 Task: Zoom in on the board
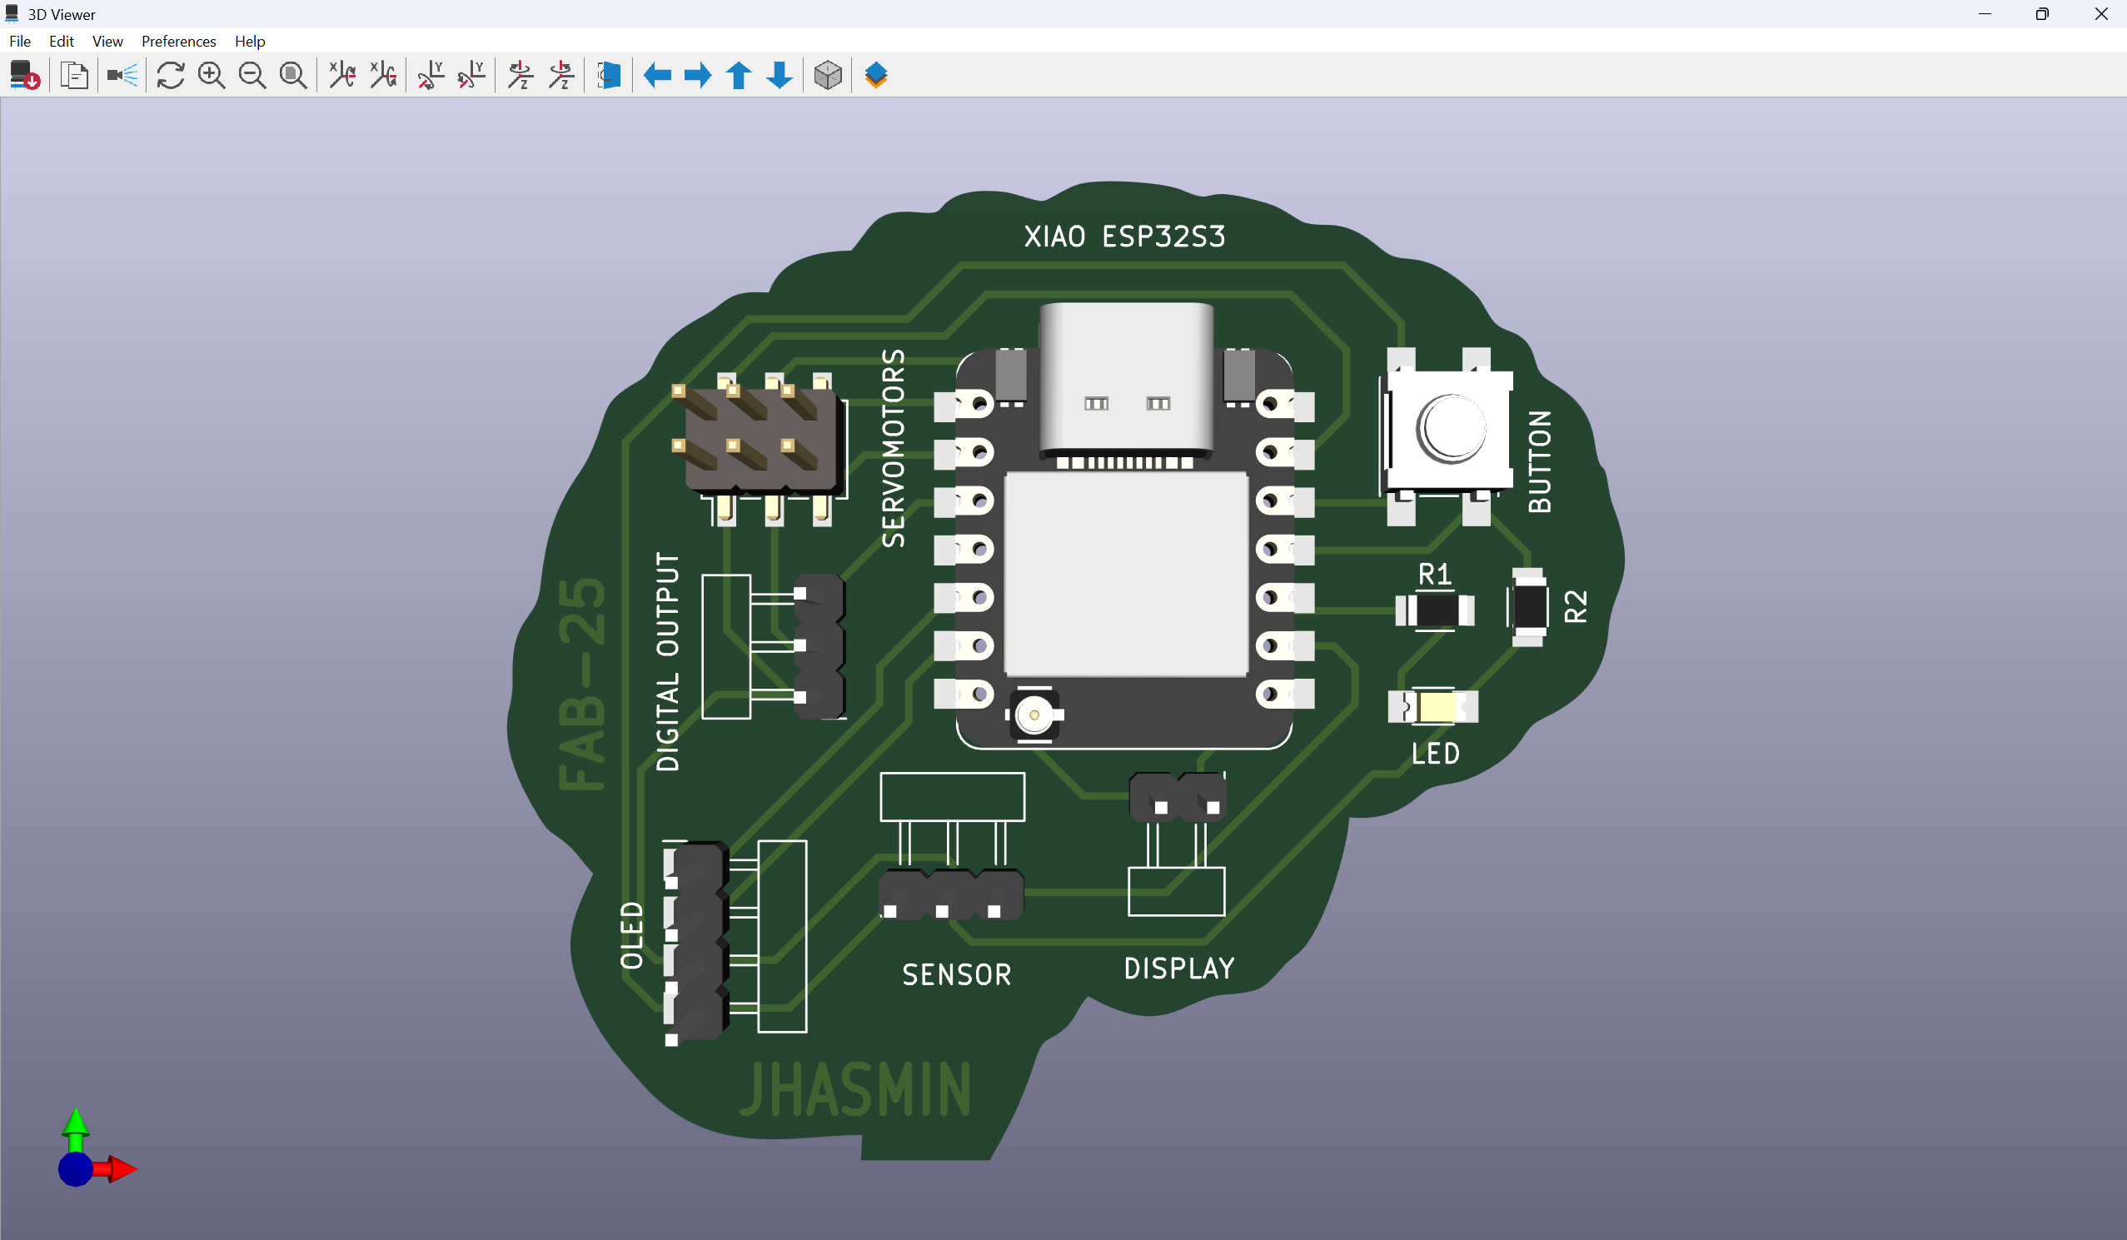pos(211,75)
